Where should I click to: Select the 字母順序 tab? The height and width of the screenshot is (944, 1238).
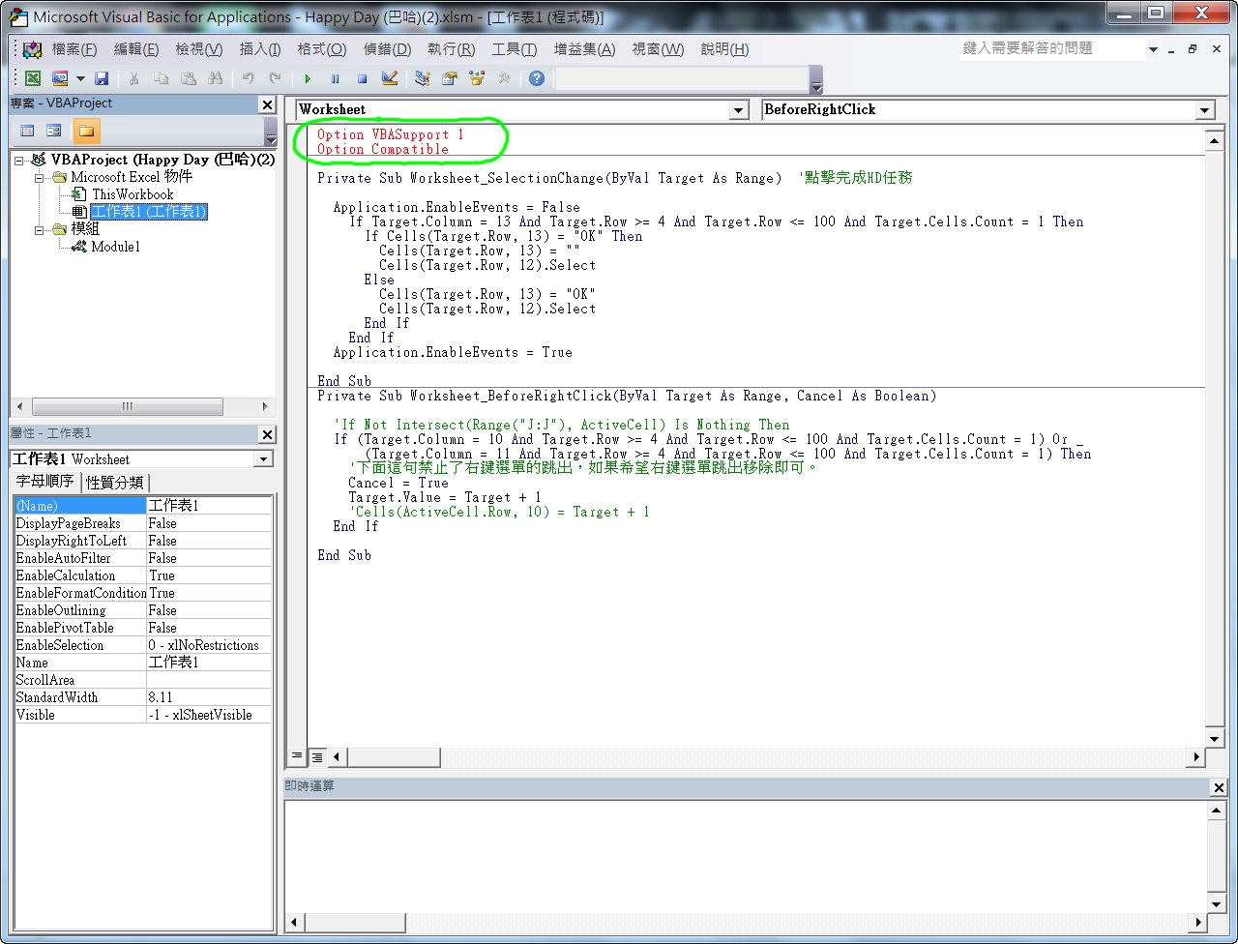tap(45, 481)
